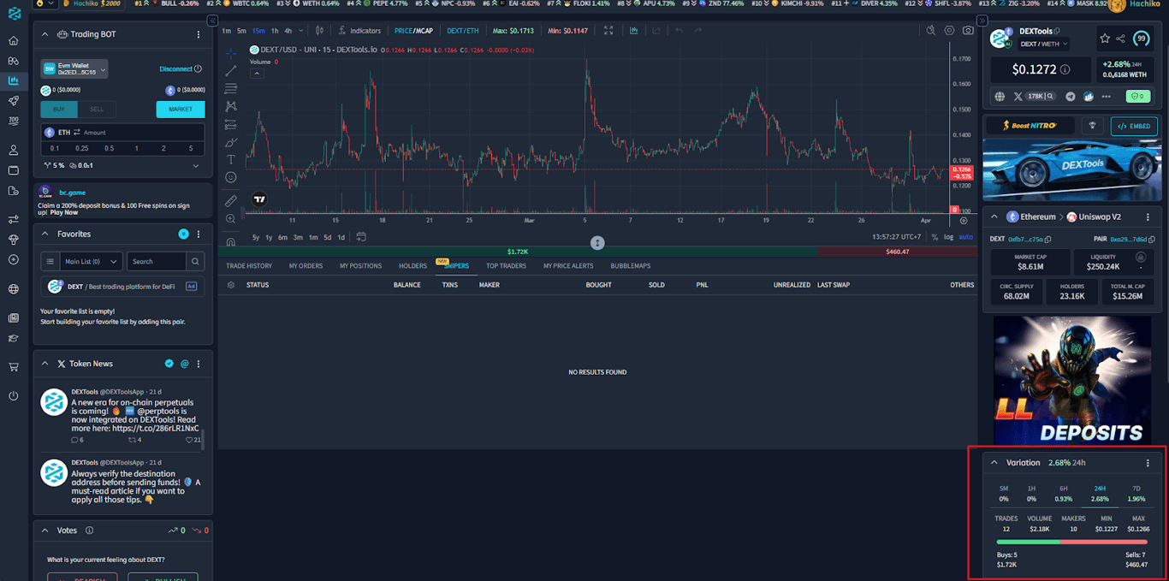The width and height of the screenshot is (1169, 581).
Task: Open the user account icon in sidebar
Action: click(13, 150)
